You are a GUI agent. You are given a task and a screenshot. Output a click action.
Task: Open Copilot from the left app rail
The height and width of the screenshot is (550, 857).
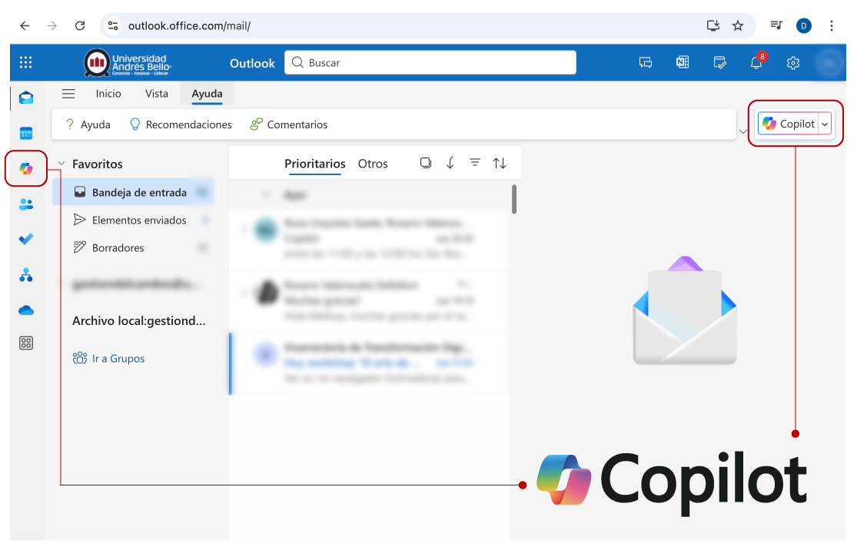[x=25, y=168]
